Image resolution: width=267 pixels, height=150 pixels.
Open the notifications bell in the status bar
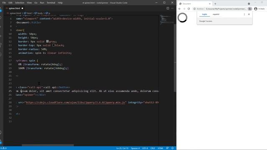(x=172, y=148)
